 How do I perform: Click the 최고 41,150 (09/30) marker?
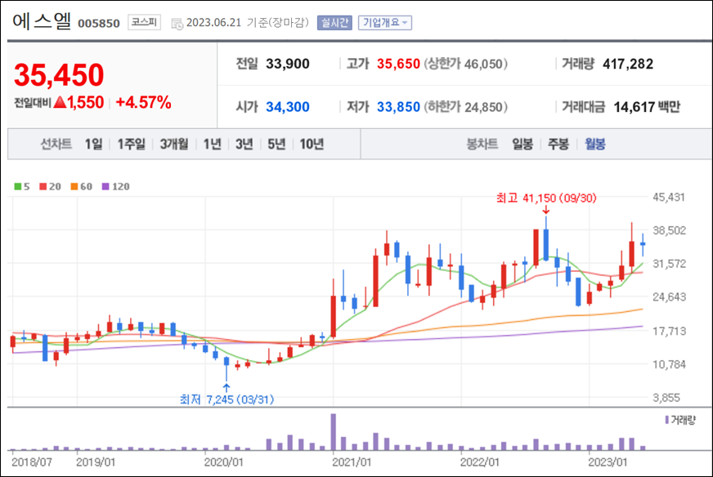(546, 198)
